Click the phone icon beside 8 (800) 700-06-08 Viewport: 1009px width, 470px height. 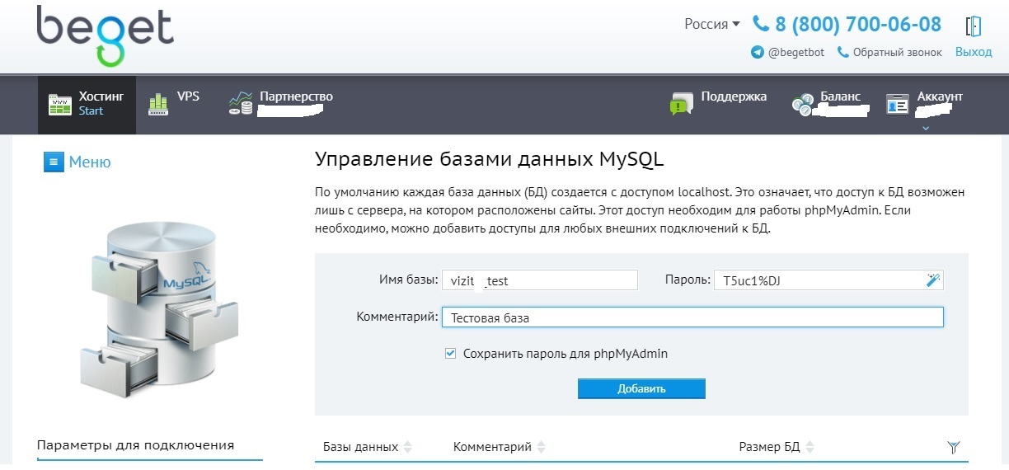[760, 24]
